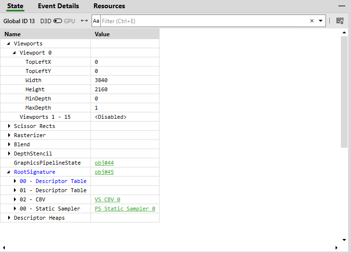This screenshot has width=351, height=253.
Task: Click the GraphicsPipelineState row label
Action: click(x=47, y=163)
